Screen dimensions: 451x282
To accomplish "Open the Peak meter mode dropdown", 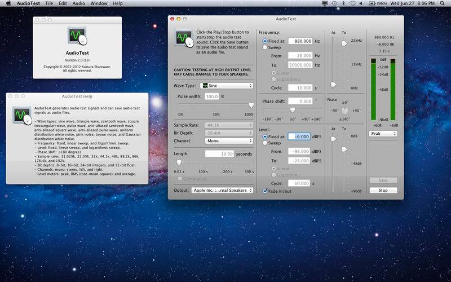I will click(x=383, y=134).
